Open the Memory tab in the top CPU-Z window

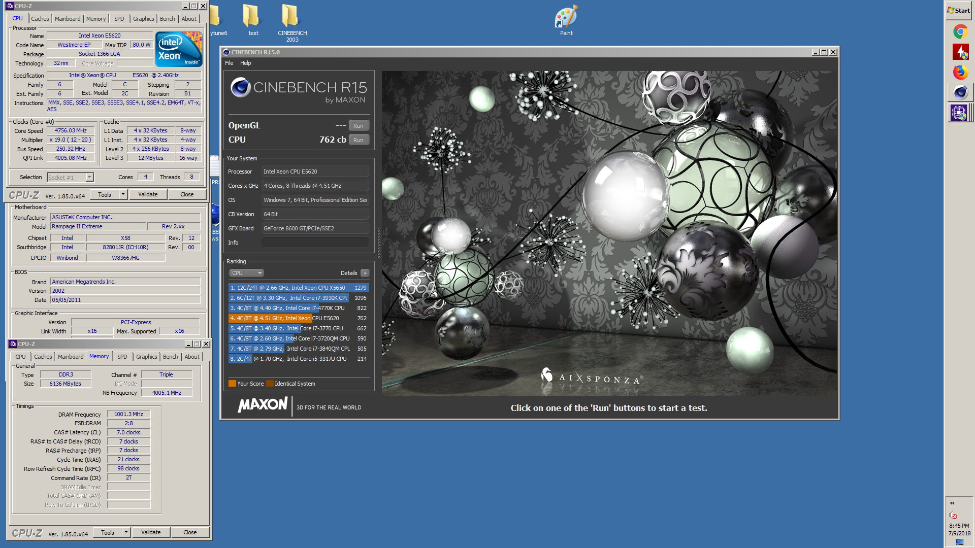click(96, 19)
